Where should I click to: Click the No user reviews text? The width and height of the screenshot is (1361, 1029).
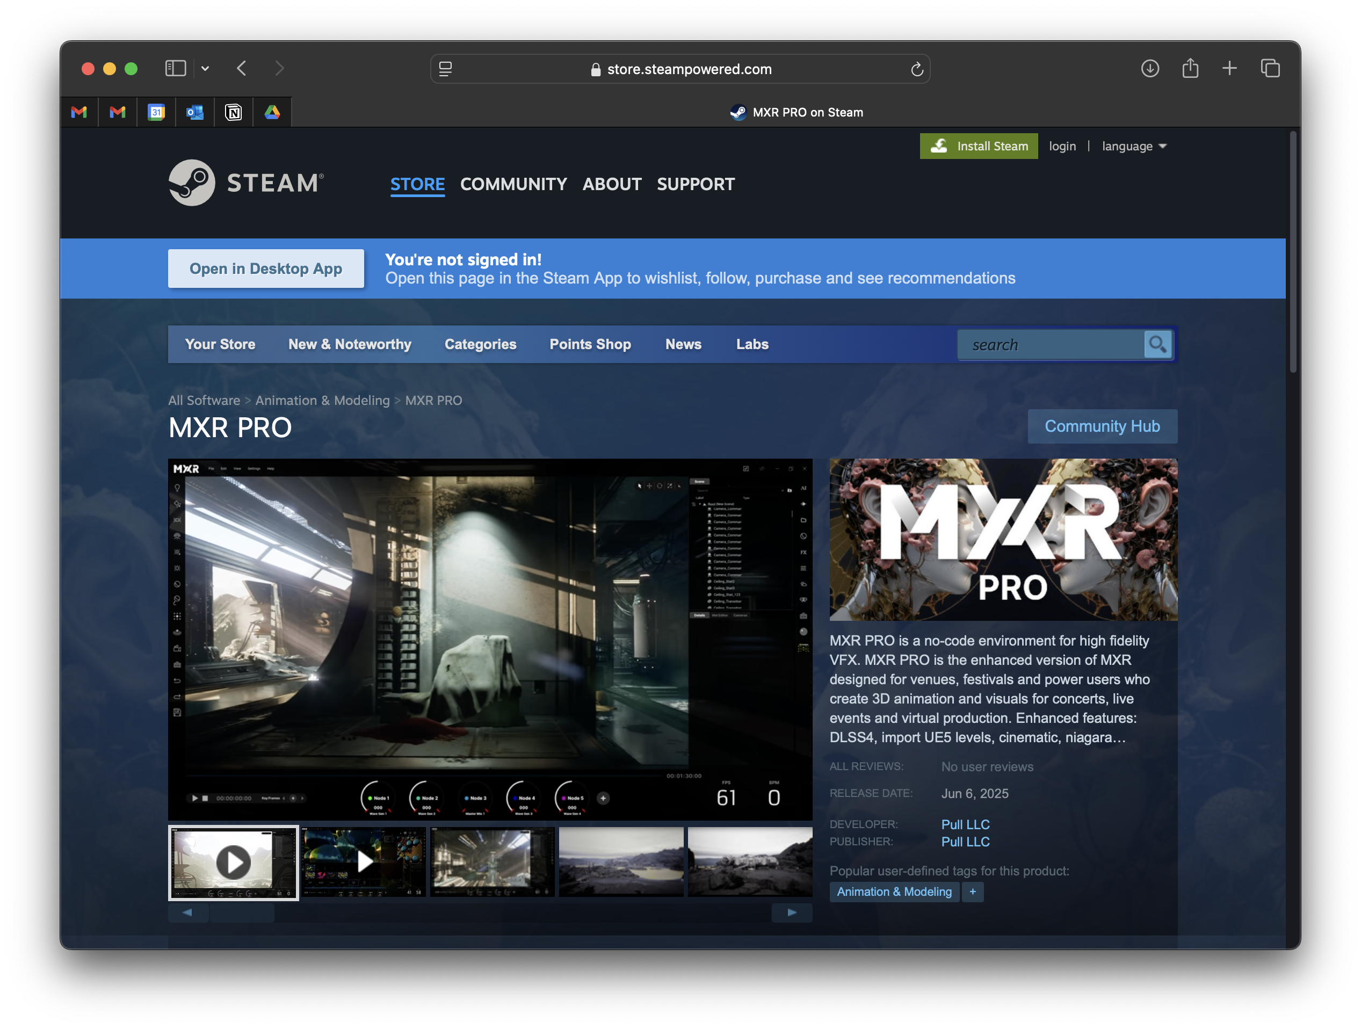click(x=987, y=767)
